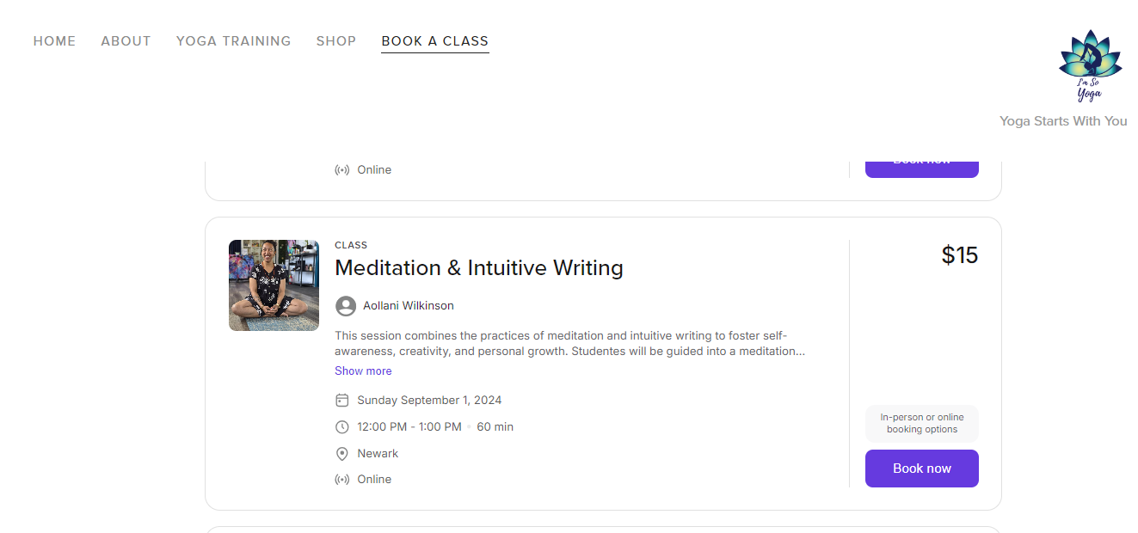Go to the Home page
The image size is (1138, 533).
pyautogui.click(x=54, y=41)
